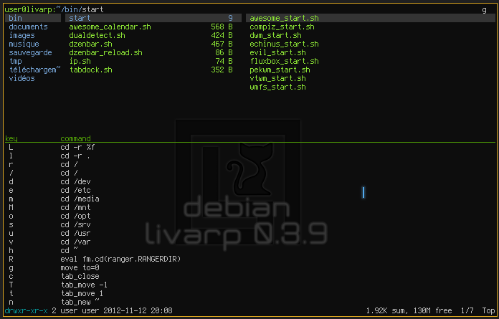499x319 pixels.
Task: Click the command column header
Action: [75, 138]
